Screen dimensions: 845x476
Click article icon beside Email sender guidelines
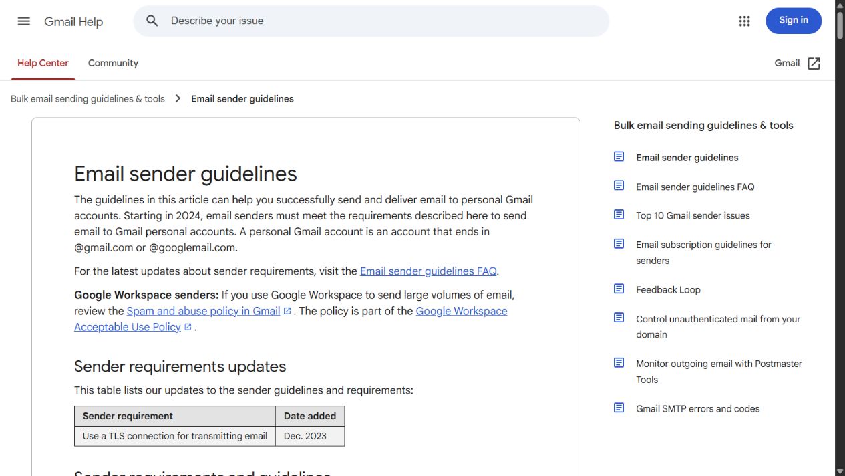point(619,156)
